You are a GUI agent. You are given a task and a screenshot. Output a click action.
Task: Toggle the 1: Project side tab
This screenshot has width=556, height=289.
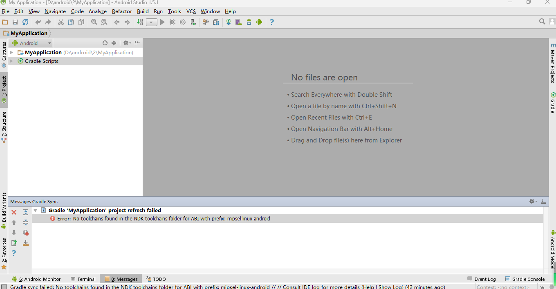point(4,90)
